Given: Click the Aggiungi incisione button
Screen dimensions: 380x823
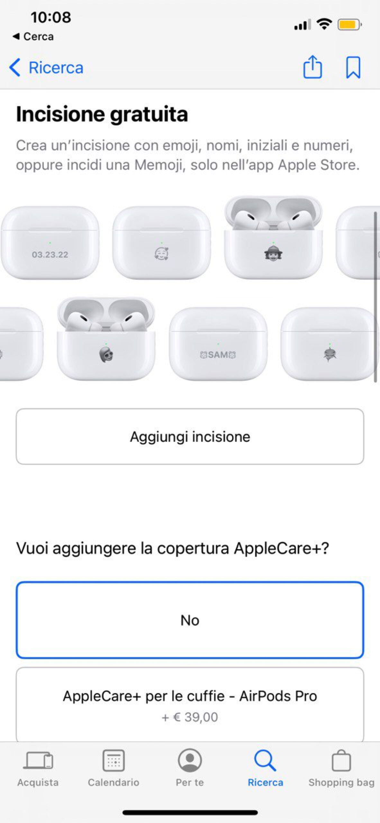Looking at the screenshot, I should pos(190,437).
